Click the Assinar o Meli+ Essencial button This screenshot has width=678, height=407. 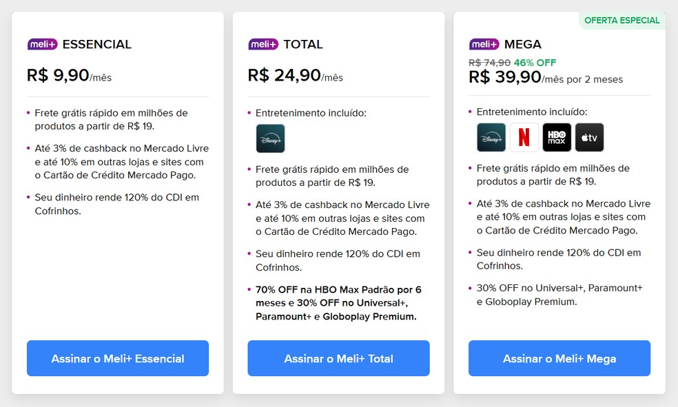(117, 358)
